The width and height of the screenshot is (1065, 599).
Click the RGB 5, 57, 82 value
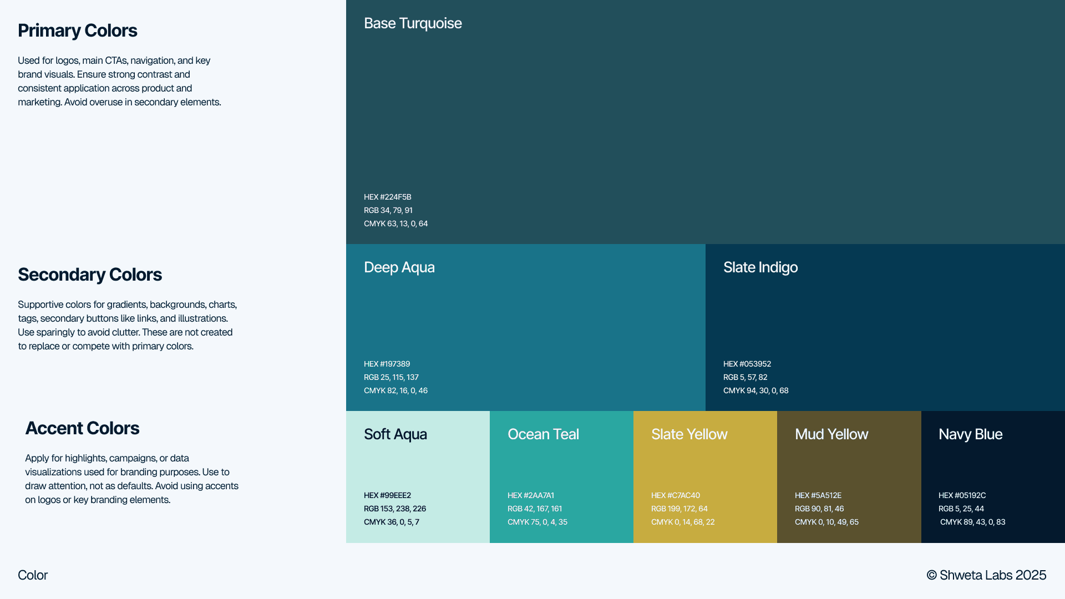[x=745, y=377]
